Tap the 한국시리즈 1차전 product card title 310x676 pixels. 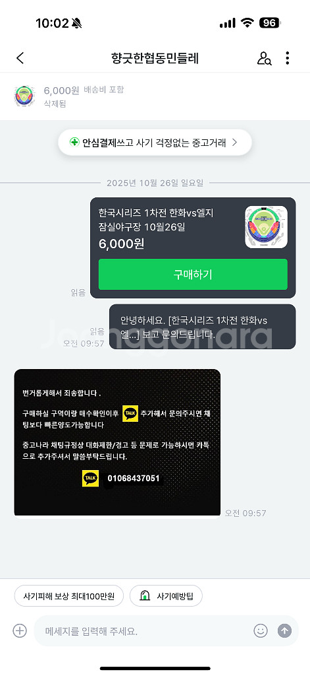point(156,219)
